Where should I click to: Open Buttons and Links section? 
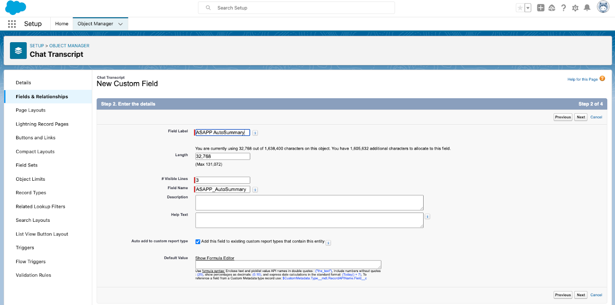coord(36,138)
